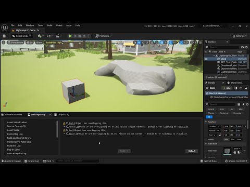Open the Edit menu
Image resolution: width=250 pixels, height=187 pixels.
[x=20, y=25]
